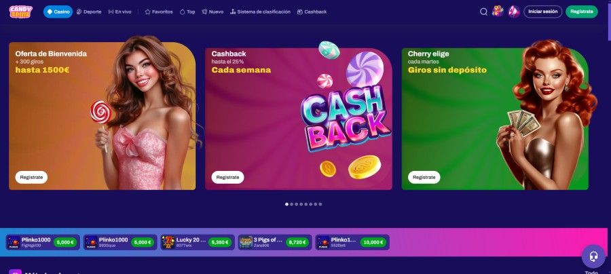611x274 pixels.
Task: Open Sistema de clasificación page
Action: click(x=260, y=12)
